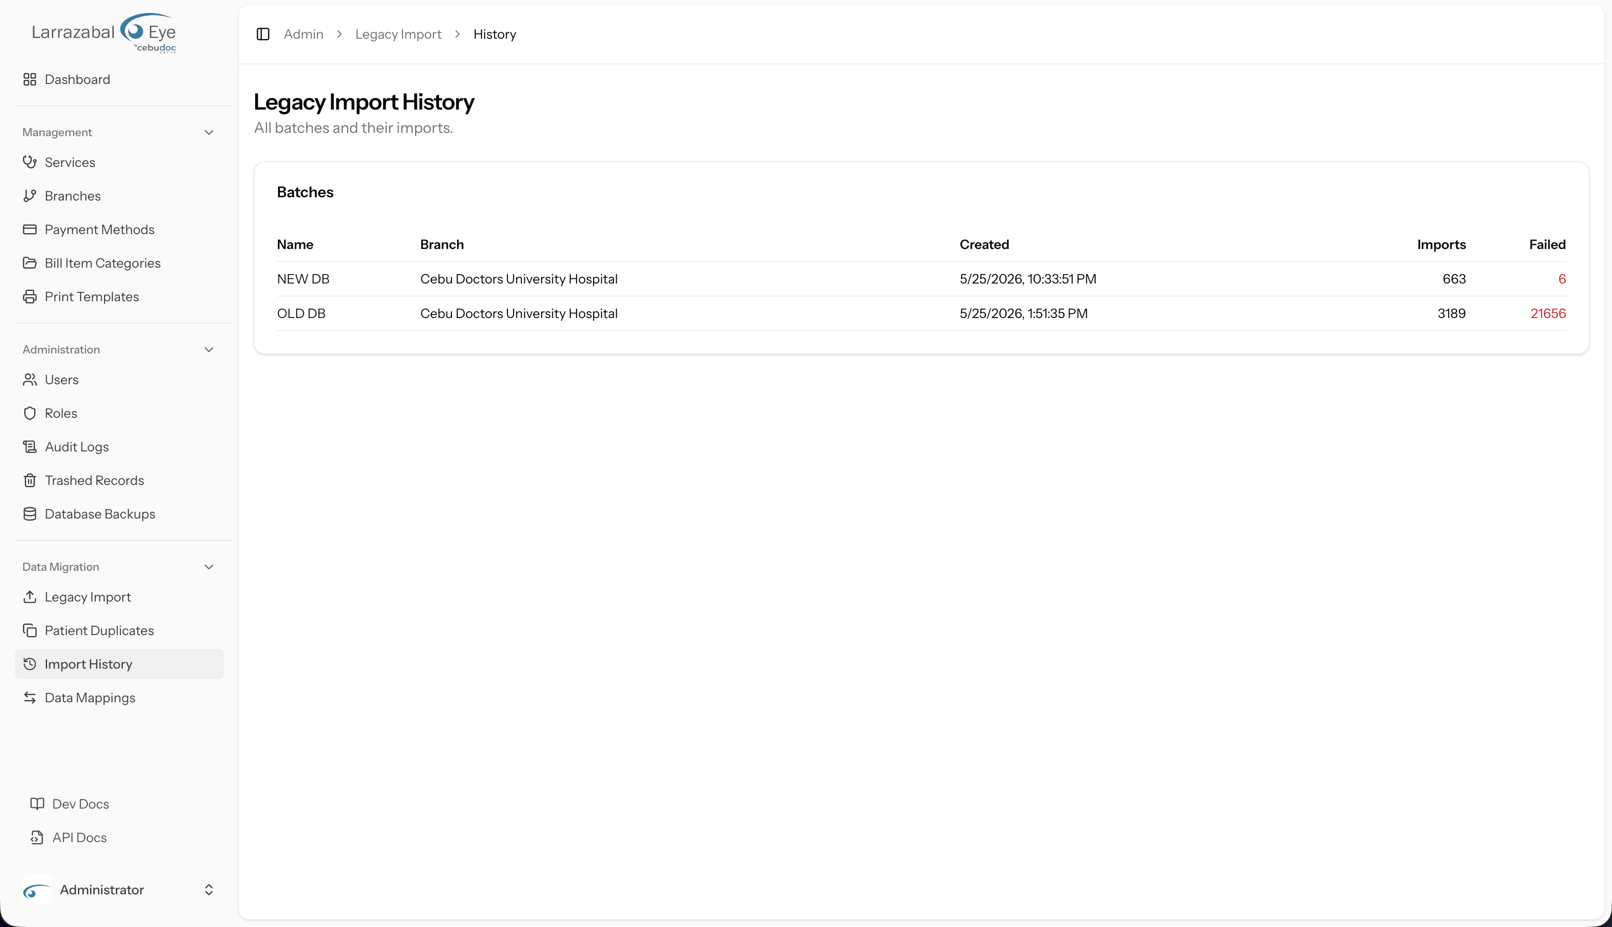Click the Administrator avatar image
Image resolution: width=1612 pixels, height=927 pixels.
(37, 890)
